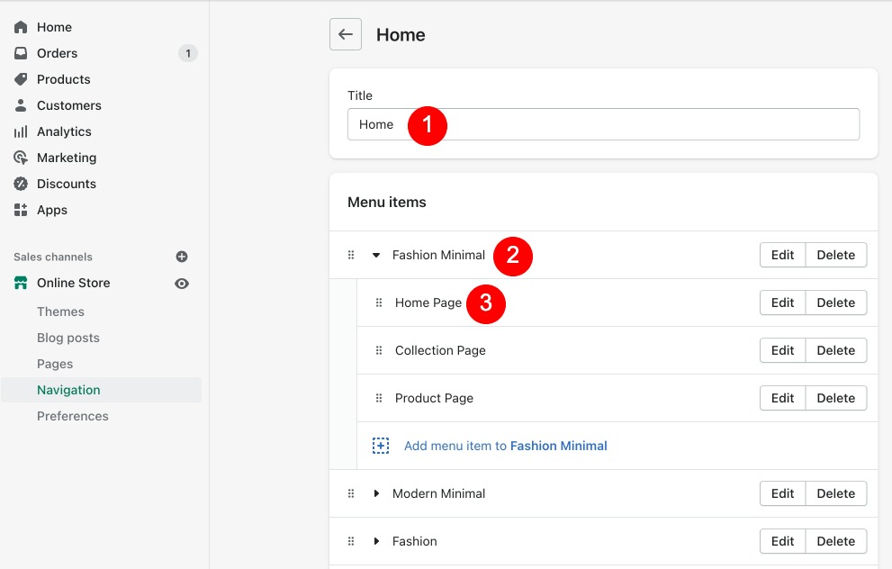Click the Discounts badge icon

point(21,184)
